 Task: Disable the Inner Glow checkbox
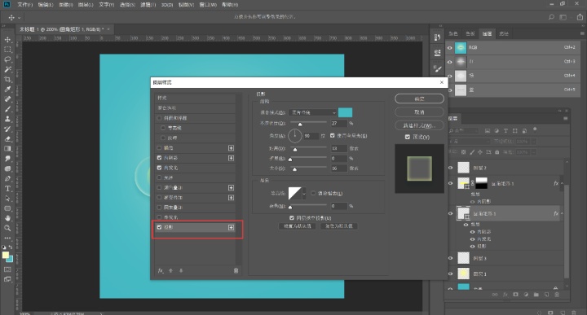coord(159,168)
